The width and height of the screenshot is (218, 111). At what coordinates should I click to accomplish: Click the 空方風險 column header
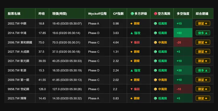(162, 13)
